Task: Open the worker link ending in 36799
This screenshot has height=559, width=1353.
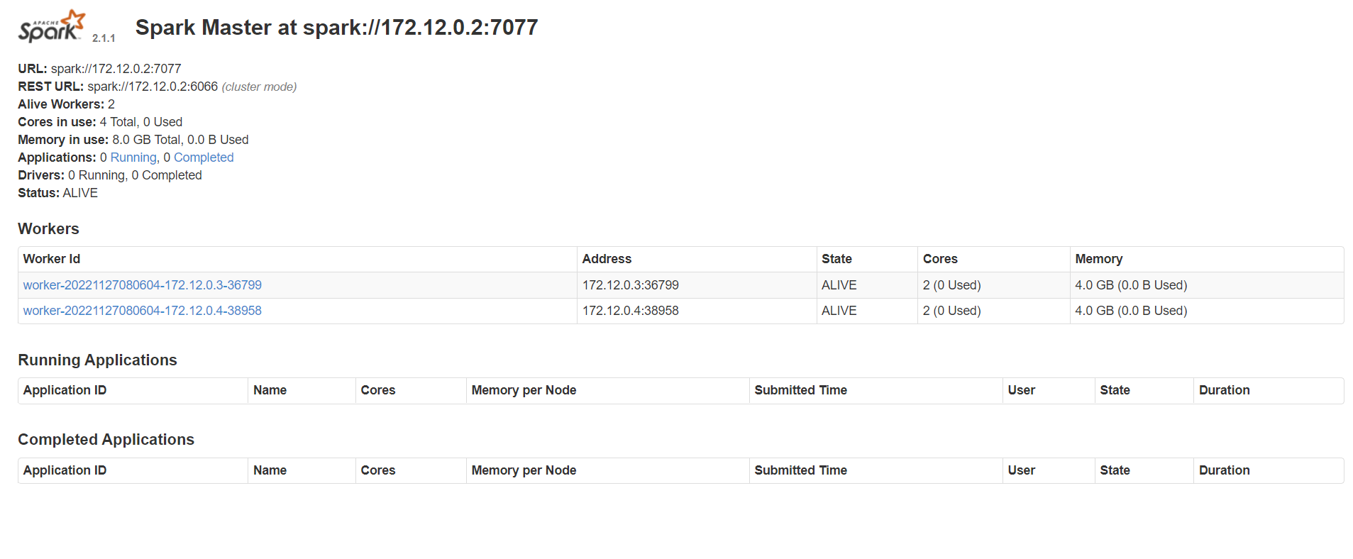Action: (x=142, y=285)
